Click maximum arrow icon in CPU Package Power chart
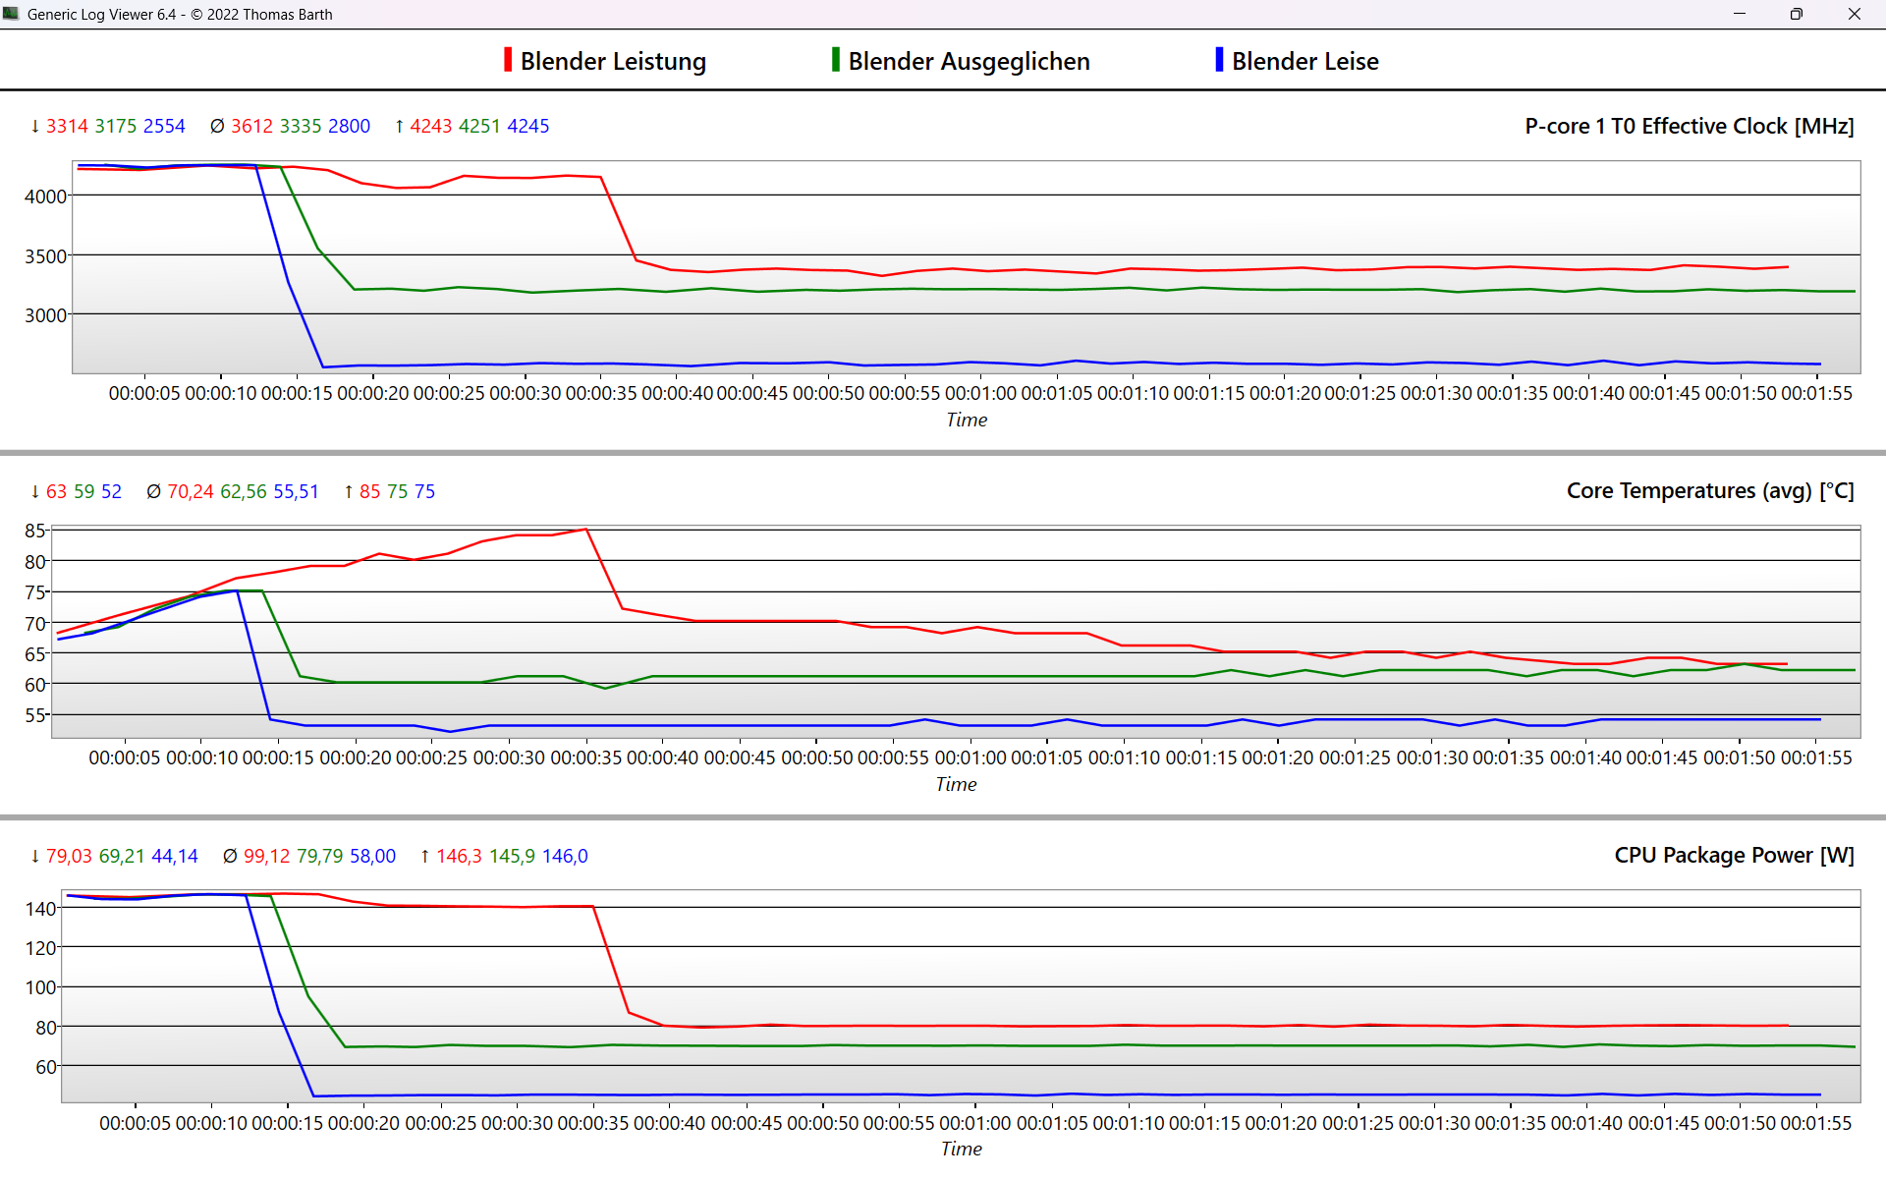The height and width of the screenshot is (1179, 1886). pyautogui.click(x=424, y=856)
